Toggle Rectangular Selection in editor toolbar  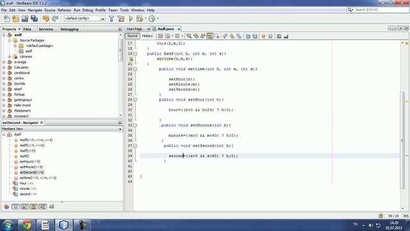(217, 36)
